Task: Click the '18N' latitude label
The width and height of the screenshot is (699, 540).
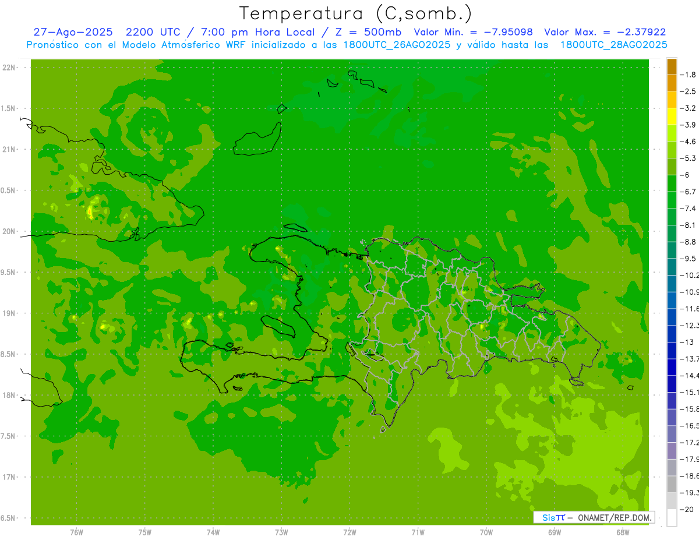Action: [9, 395]
